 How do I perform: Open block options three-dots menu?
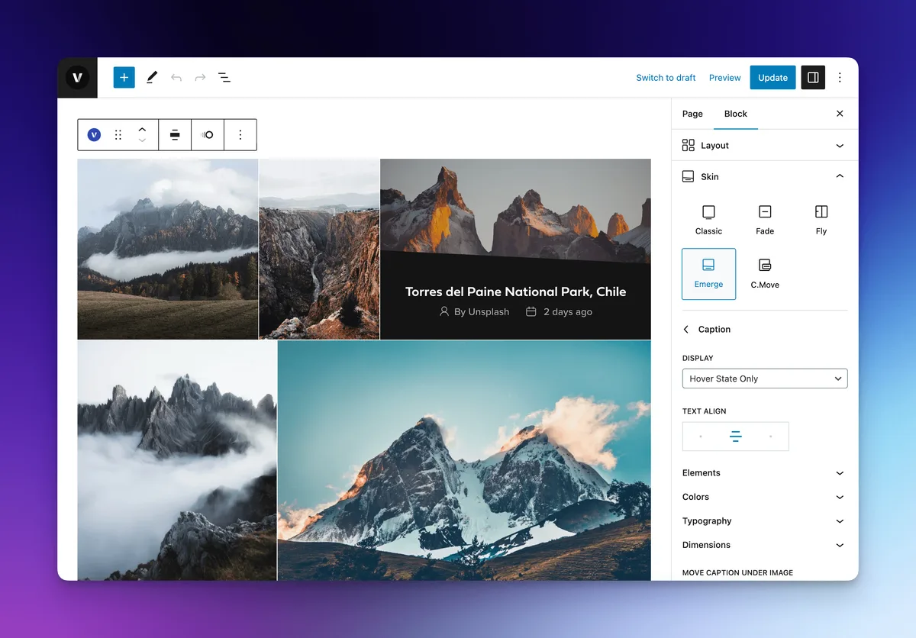[x=240, y=135]
